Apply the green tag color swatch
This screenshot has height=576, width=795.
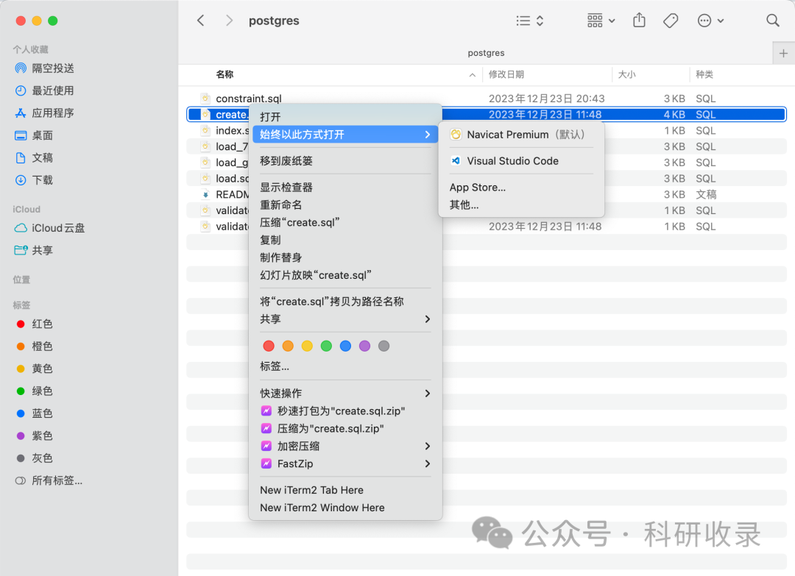326,346
